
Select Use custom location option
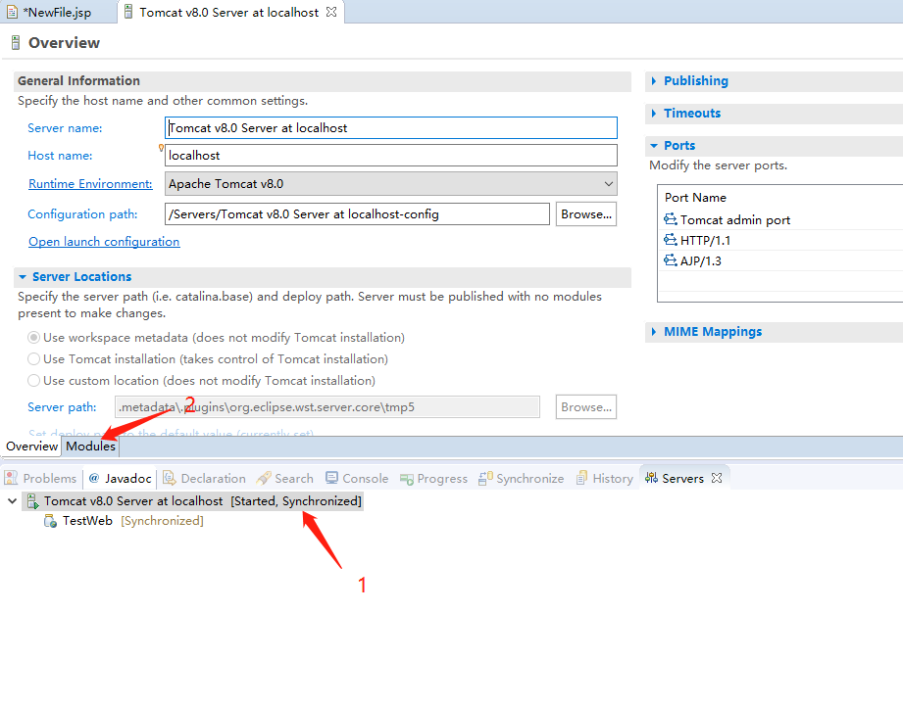(32, 380)
